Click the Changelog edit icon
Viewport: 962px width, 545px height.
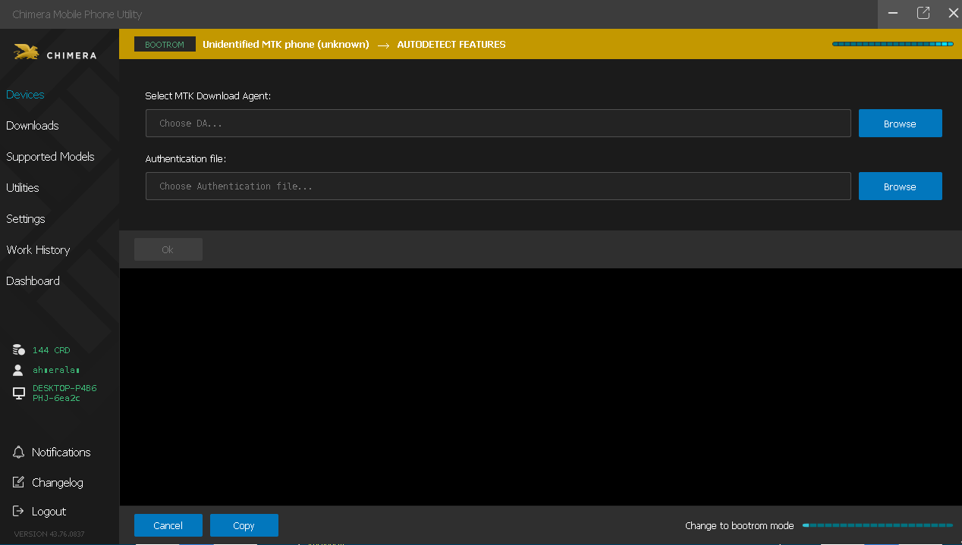pos(19,482)
